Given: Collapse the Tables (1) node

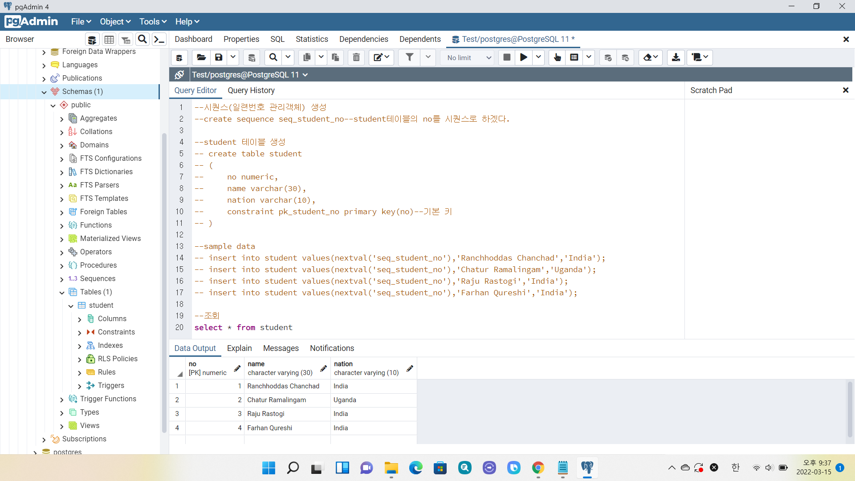Looking at the screenshot, I should (x=62, y=293).
